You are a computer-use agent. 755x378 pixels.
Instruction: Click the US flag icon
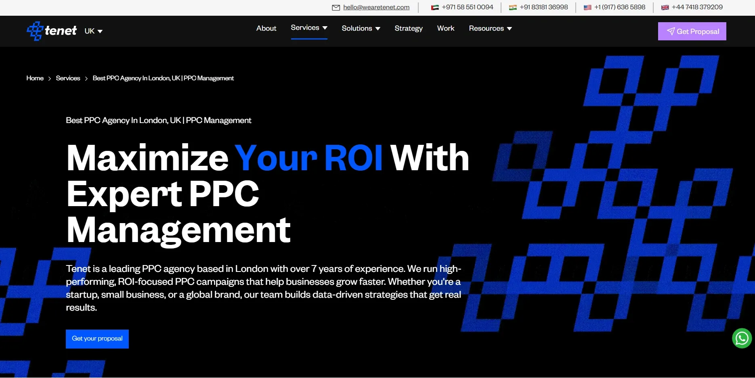587,8
